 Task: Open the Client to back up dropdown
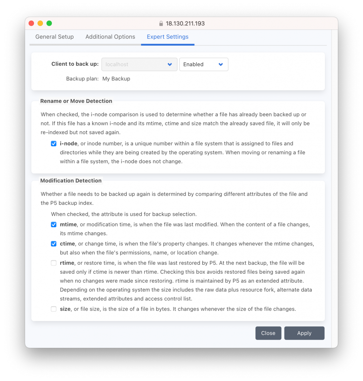[139, 64]
